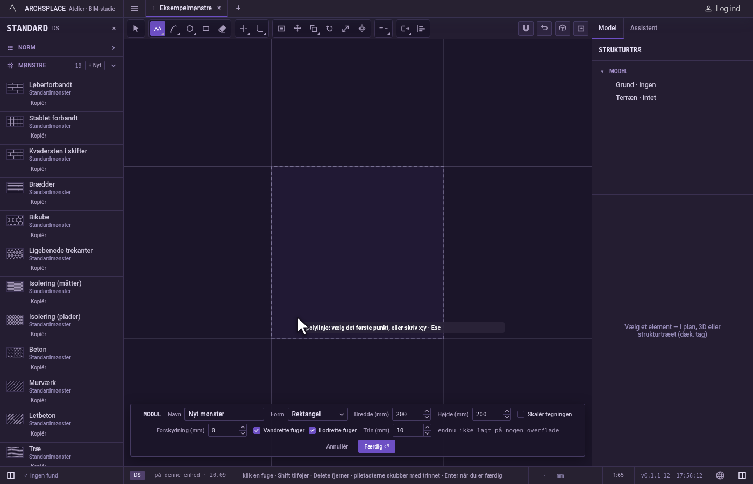Open the Form dropdown set to Rektangel
753x484 pixels.
[317, 414]
